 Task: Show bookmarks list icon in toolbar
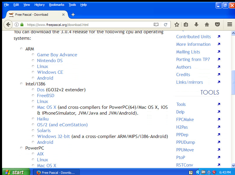(x=186, y=24)
